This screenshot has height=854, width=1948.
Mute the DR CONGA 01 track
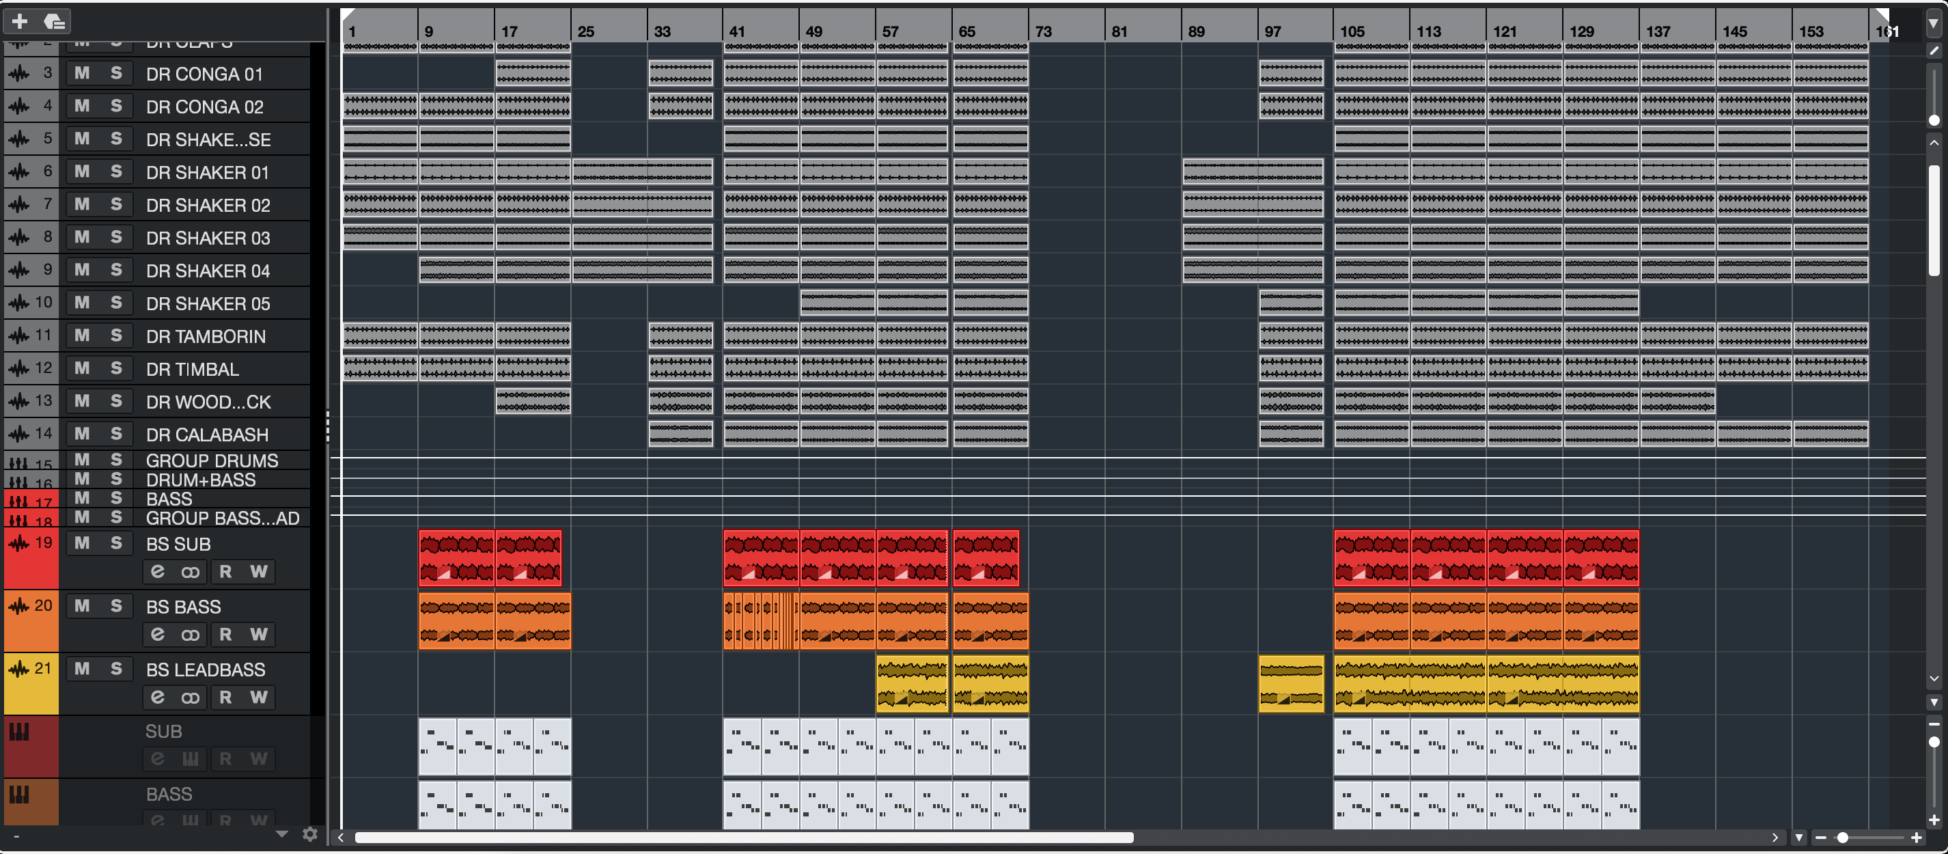(82, 73)
